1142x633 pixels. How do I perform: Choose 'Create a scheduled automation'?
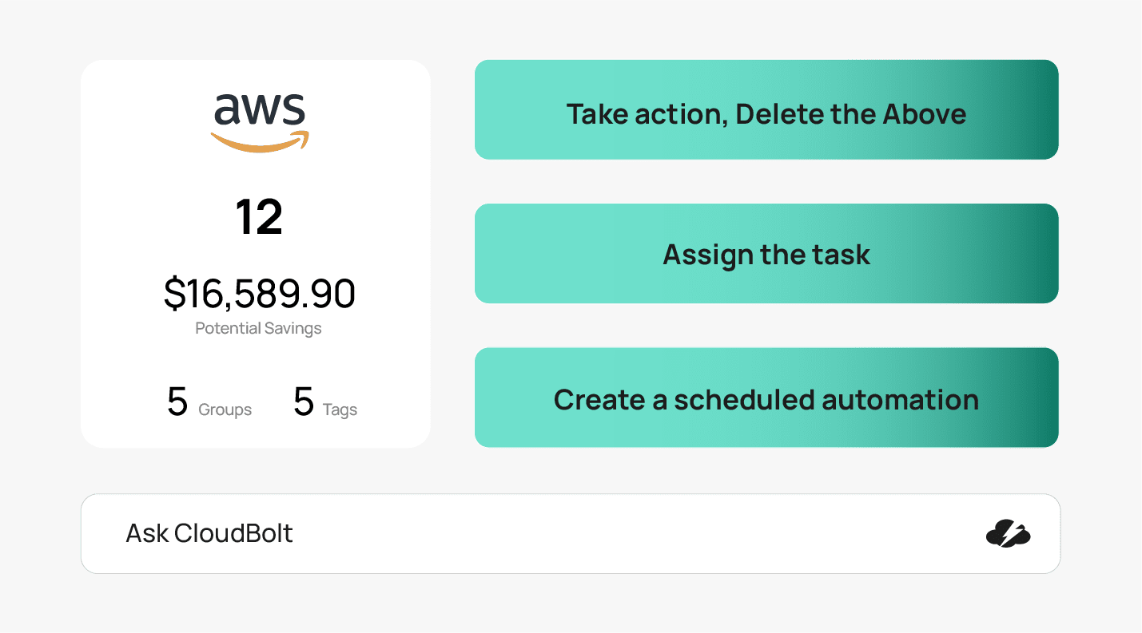click(x=766, y=398)
